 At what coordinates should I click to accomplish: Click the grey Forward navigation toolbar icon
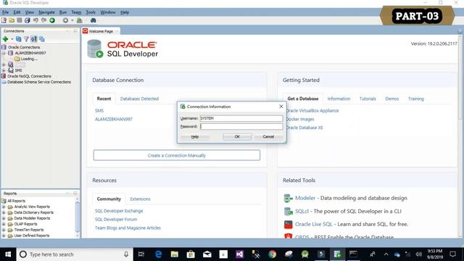[x=65, y=20]
